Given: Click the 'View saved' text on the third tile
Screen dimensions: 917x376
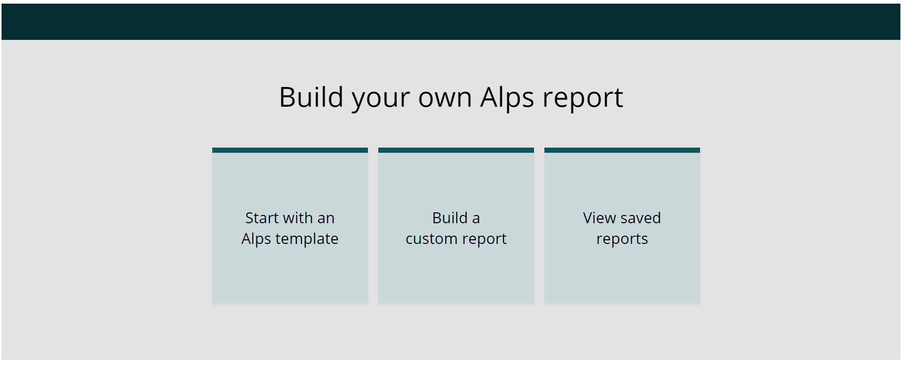Looking at the screenshot, I should point(622,218).
